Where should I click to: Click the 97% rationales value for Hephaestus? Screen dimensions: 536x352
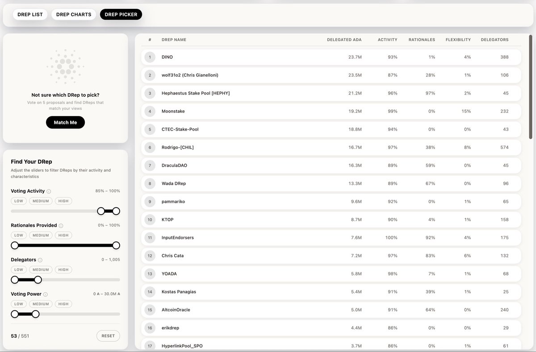click(430, 93)
